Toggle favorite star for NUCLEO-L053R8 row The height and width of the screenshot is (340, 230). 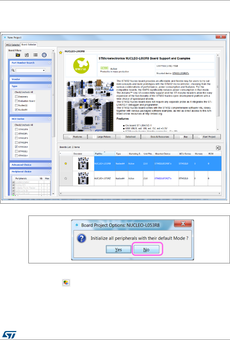tap(66, 164)
